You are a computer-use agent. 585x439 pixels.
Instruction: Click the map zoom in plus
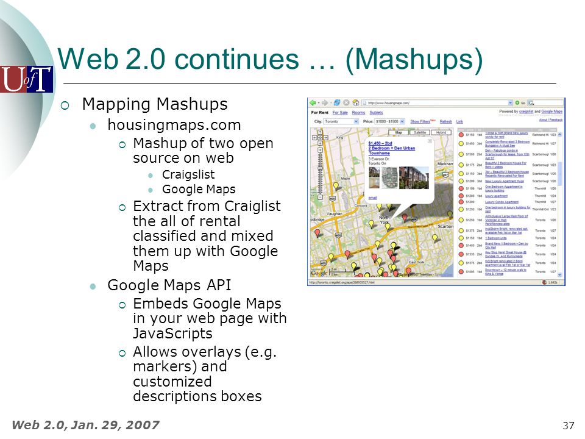pyautogui.click(x=320, y=150)
